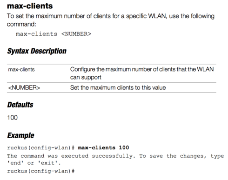Viewport: 228px width, 180px height.
Task: Click the "'end' or 'exit'." output line
Action: pyautogui.click(x=34, y=163)
